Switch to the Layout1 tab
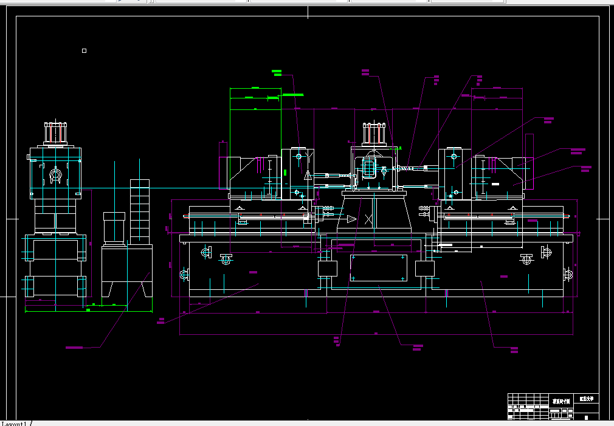The image size is (614, 426). 14,424
